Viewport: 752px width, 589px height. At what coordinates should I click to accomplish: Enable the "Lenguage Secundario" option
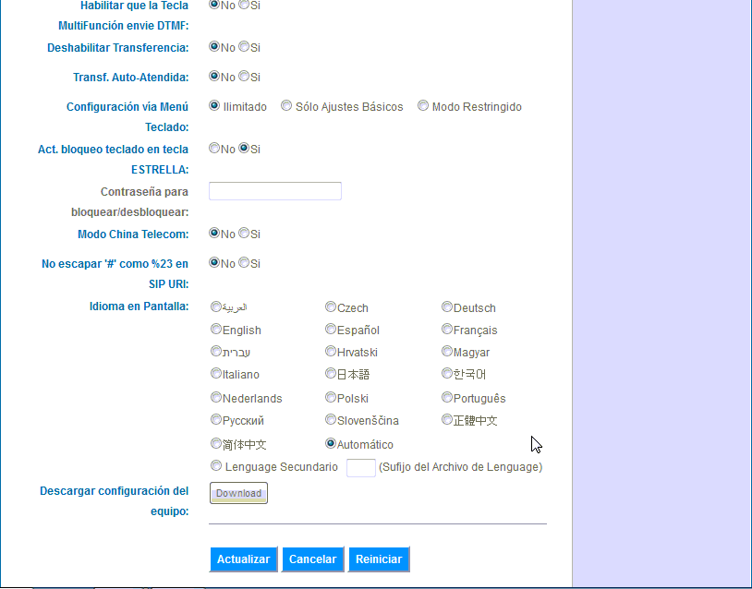pyautogui.click(x=215, y=464)
